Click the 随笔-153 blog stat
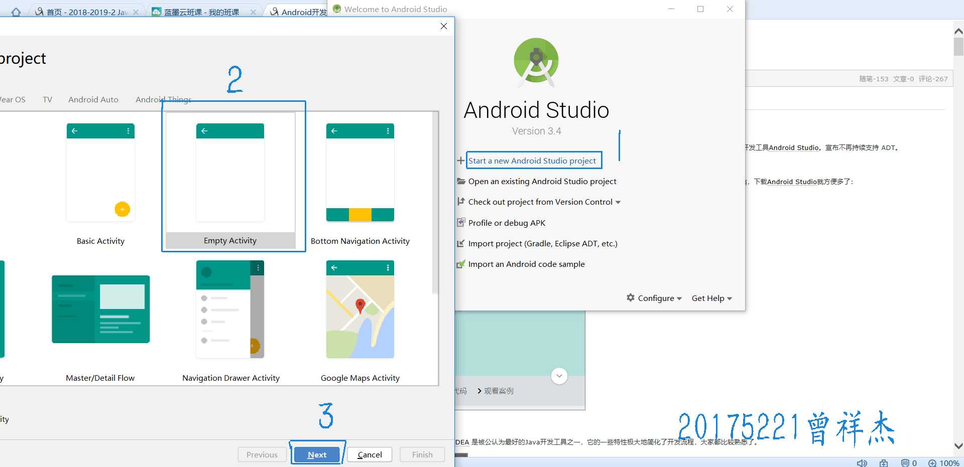 [874, 79]
